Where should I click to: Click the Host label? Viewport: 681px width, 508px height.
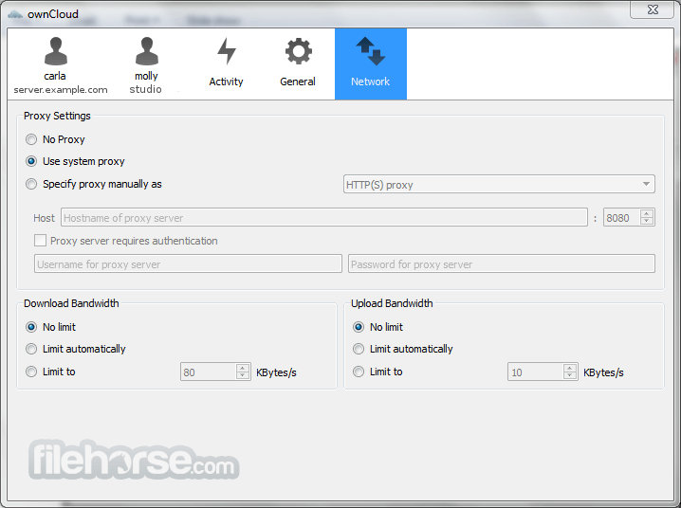coord(45,218)
